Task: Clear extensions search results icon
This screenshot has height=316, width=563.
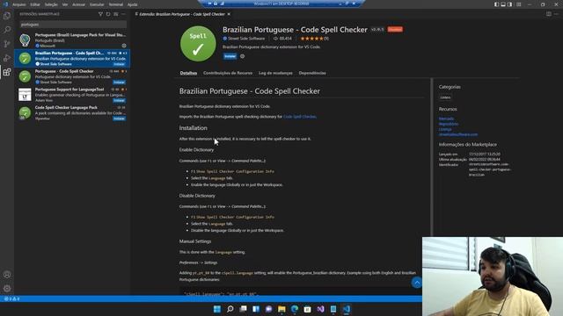Action: pos(115,14)
